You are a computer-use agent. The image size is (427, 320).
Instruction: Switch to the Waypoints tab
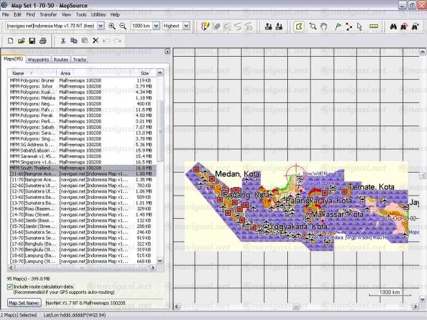pos(38,60)
